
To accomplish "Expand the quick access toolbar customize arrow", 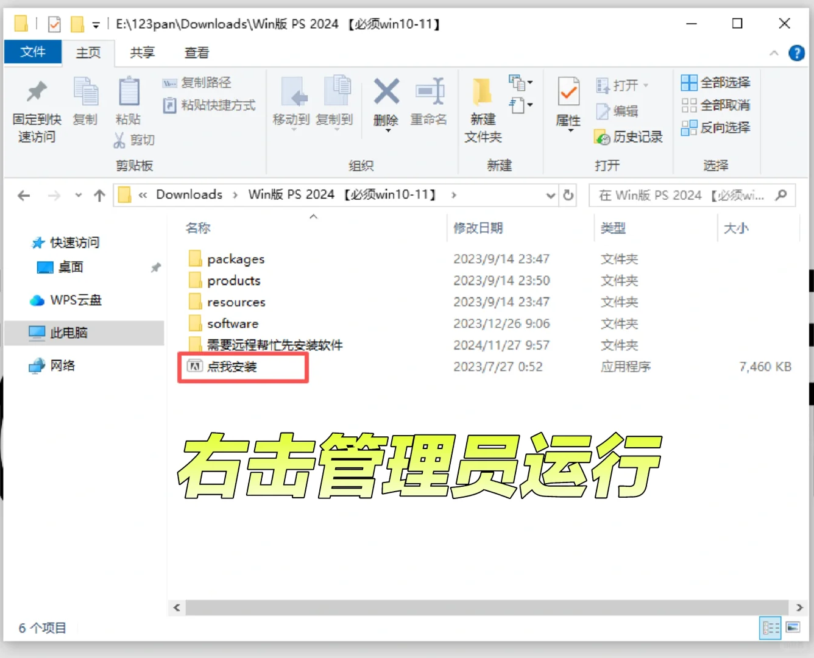I will [94, 23].
